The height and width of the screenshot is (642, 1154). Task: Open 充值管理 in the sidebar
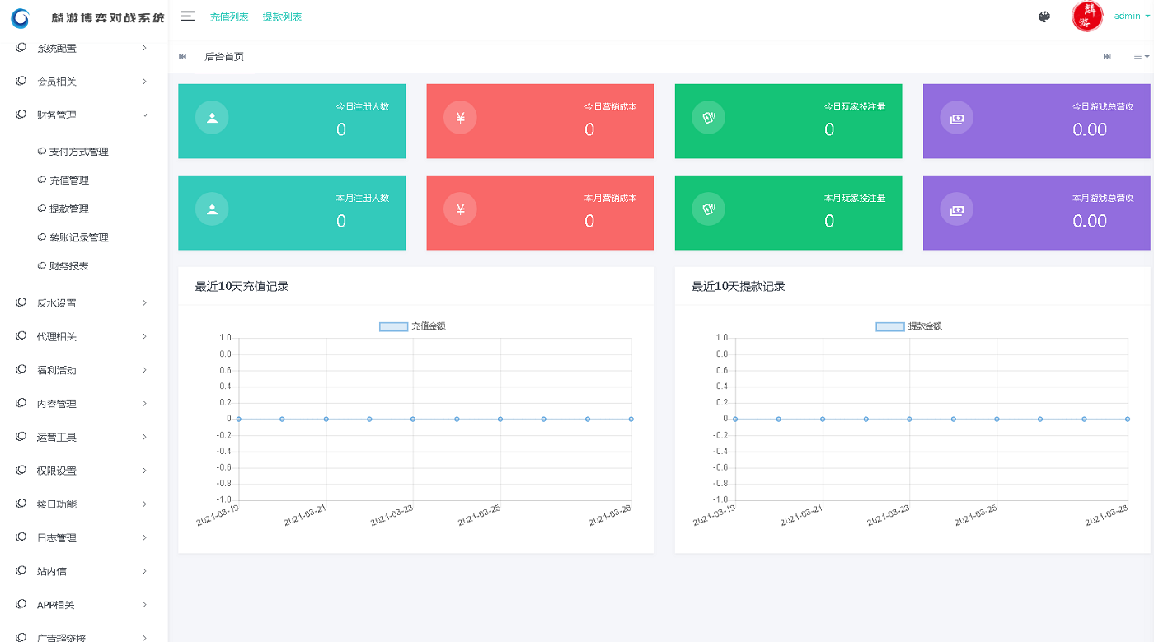[x=69, y=180]
